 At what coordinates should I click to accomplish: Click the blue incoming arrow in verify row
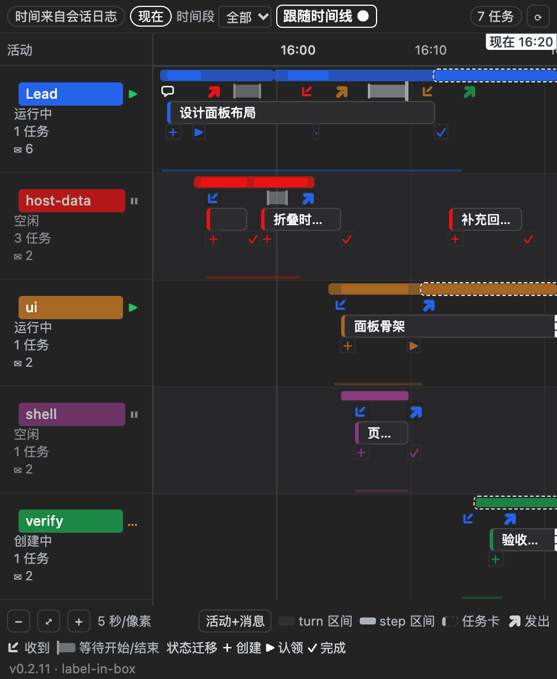pos(468,518)
